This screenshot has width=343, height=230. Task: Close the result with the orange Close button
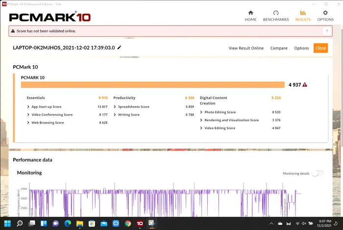coord(320,48)
